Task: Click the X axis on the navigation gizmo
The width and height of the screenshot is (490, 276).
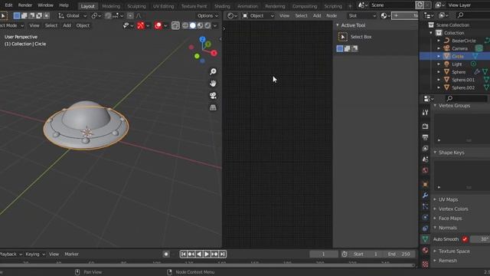Action: pos(214,53)
